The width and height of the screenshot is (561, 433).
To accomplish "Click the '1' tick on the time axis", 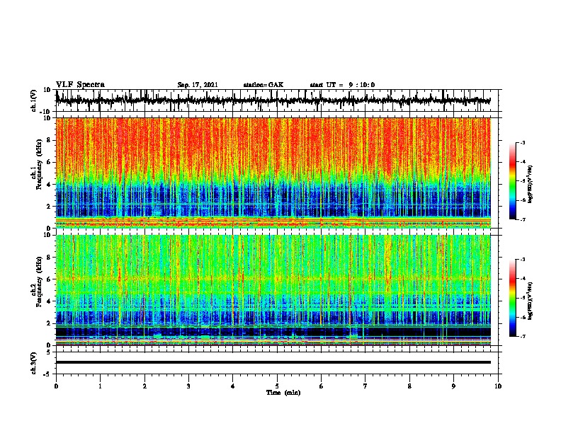I will click(100, 386).
